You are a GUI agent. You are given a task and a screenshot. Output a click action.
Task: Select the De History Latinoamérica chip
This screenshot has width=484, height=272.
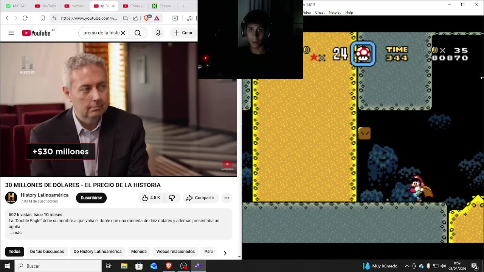98,252
